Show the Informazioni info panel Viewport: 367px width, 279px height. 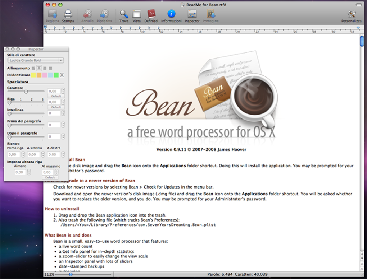point(171,14)
